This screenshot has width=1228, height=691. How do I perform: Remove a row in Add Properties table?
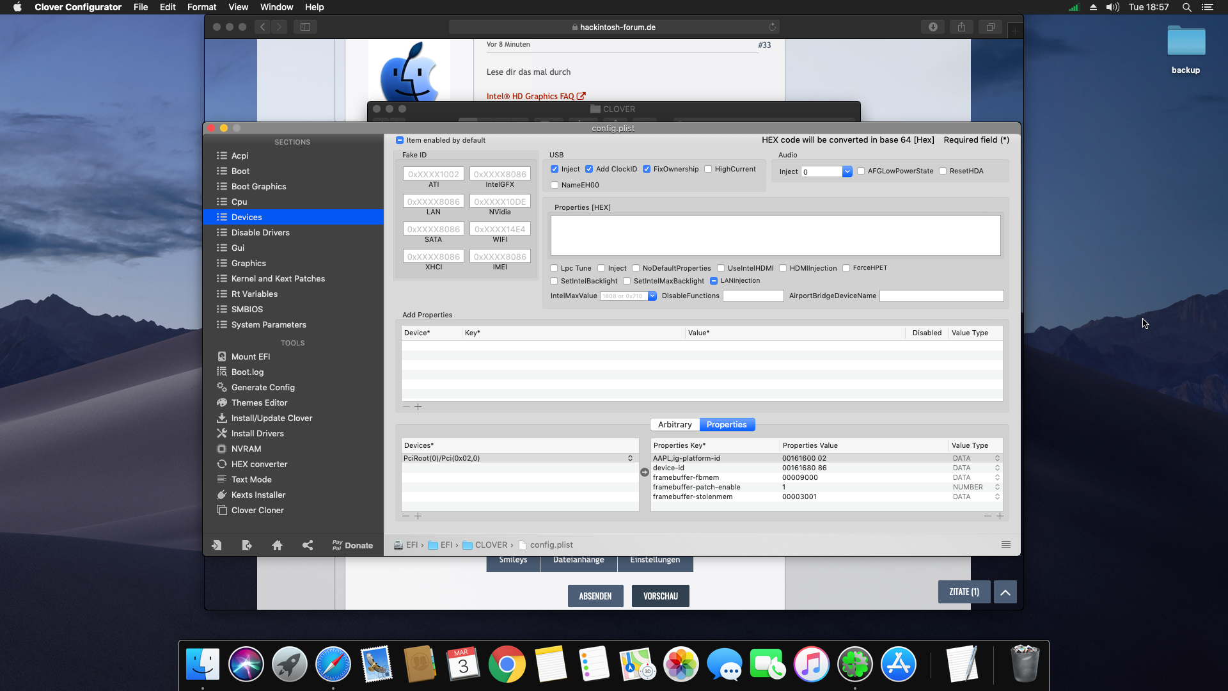(x=406, y=407)
